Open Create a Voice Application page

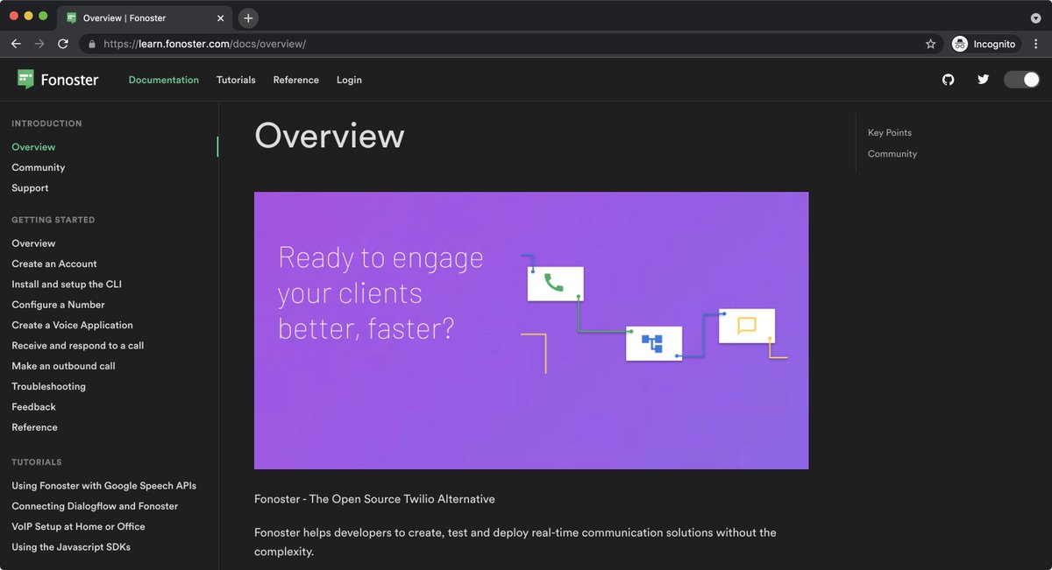pyautogui.click(x=73, y=325)
